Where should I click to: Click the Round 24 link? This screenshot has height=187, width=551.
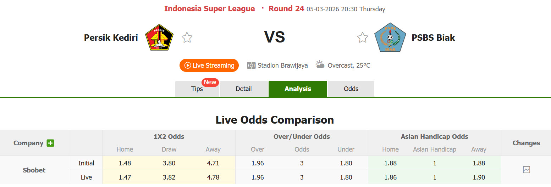(286, 9)
